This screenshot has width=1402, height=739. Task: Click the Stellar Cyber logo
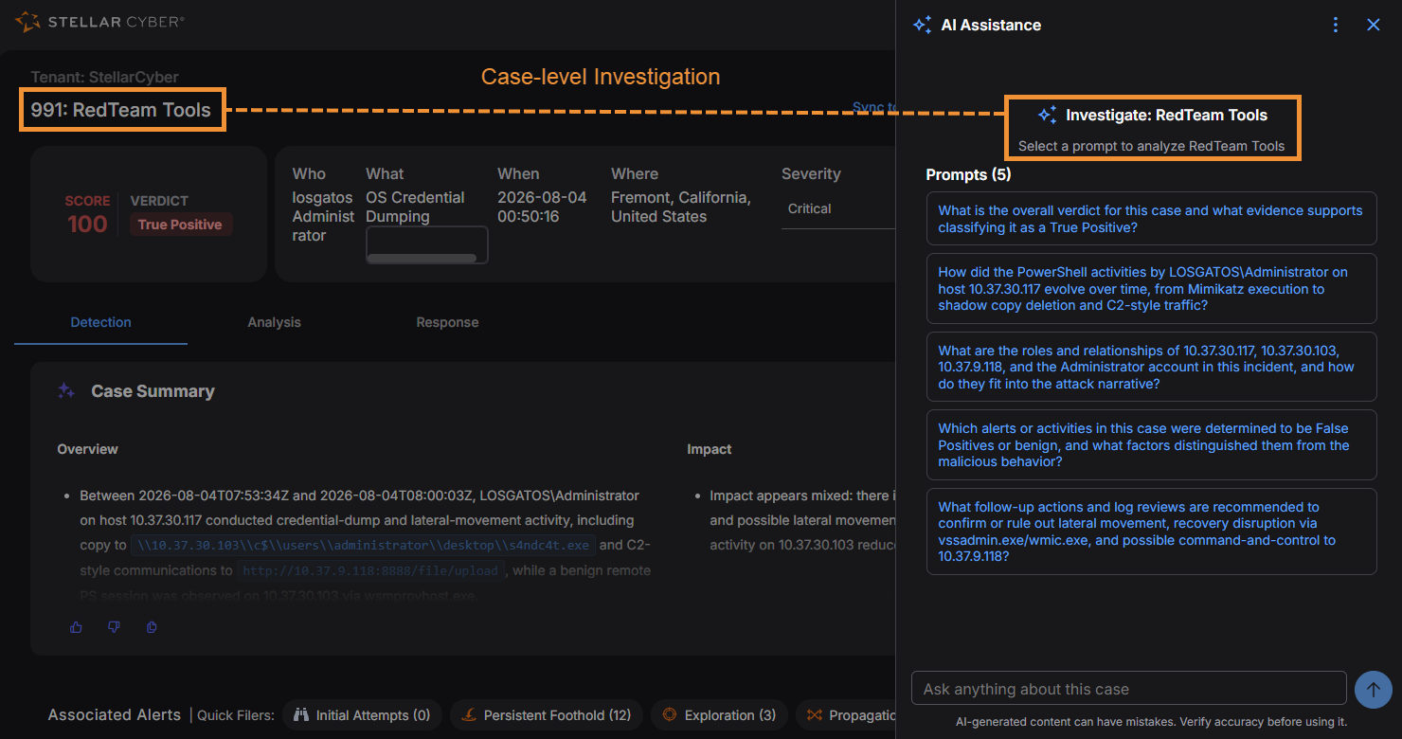click(100, 21)
